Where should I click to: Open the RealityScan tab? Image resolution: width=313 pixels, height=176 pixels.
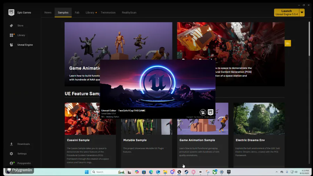(x=129, y=12)
